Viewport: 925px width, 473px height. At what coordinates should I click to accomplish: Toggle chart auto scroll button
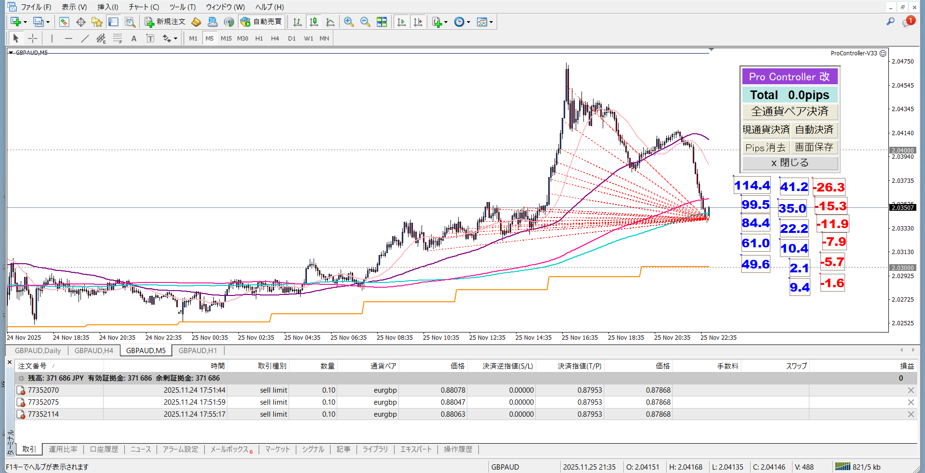[x=401, y=22]
